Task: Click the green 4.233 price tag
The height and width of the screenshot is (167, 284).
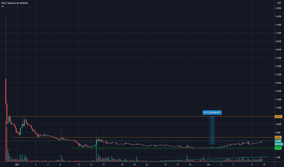Action: coord(278,148)
